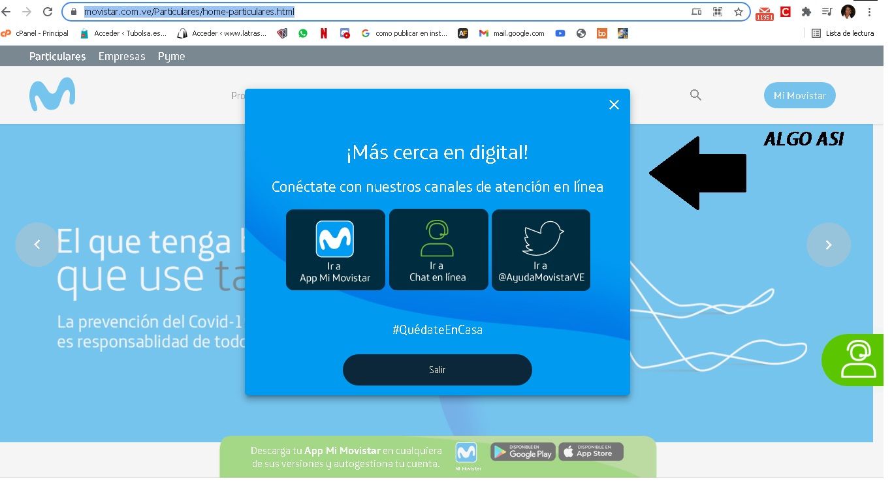Select the Pyme tab

pyautogui.click(x=172, y=56)
